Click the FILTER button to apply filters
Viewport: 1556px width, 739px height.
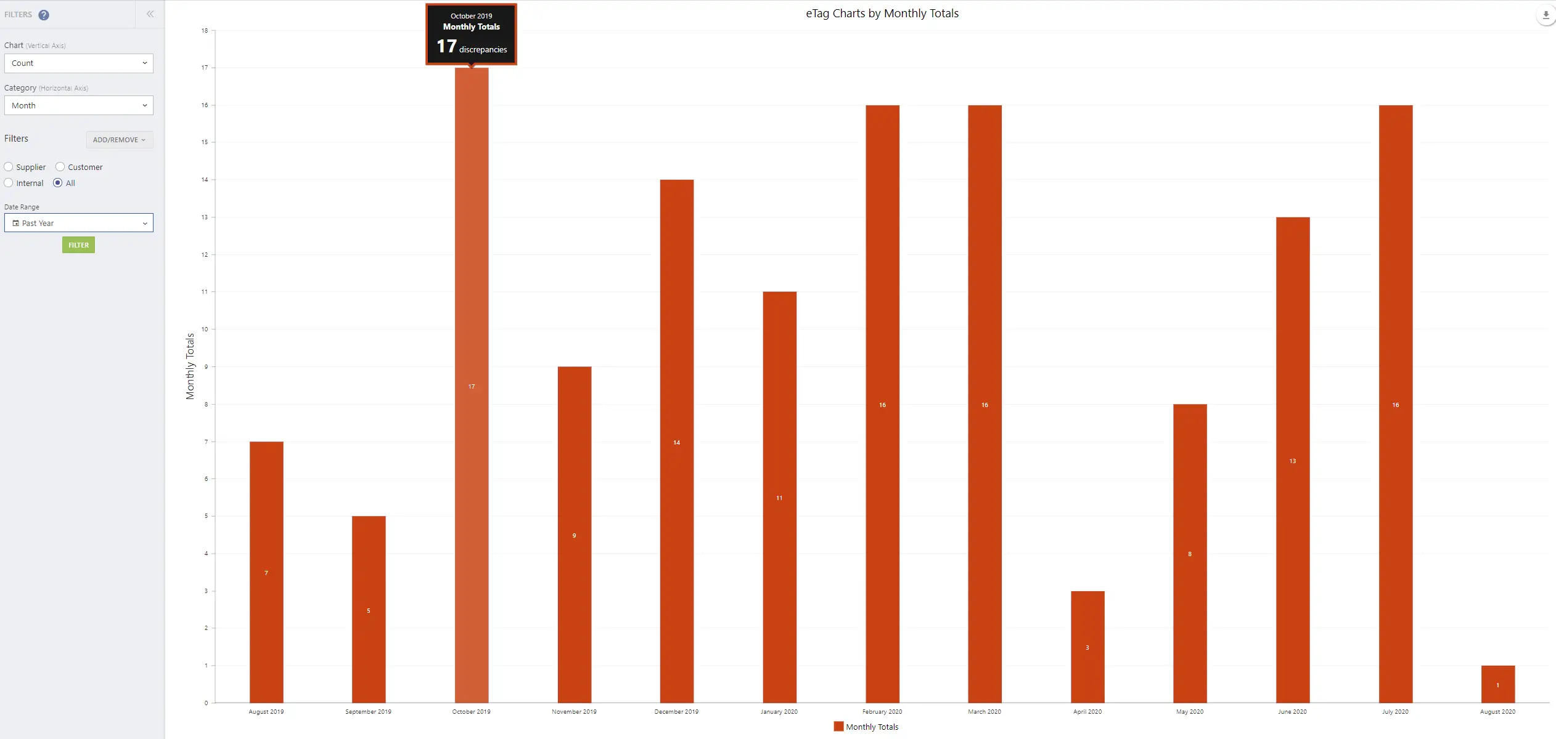tap(78, 245)
